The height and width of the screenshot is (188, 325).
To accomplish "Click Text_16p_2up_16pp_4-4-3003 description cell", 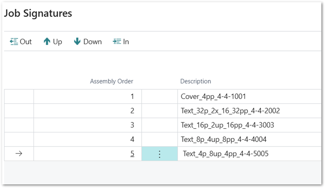I will 227,125.
